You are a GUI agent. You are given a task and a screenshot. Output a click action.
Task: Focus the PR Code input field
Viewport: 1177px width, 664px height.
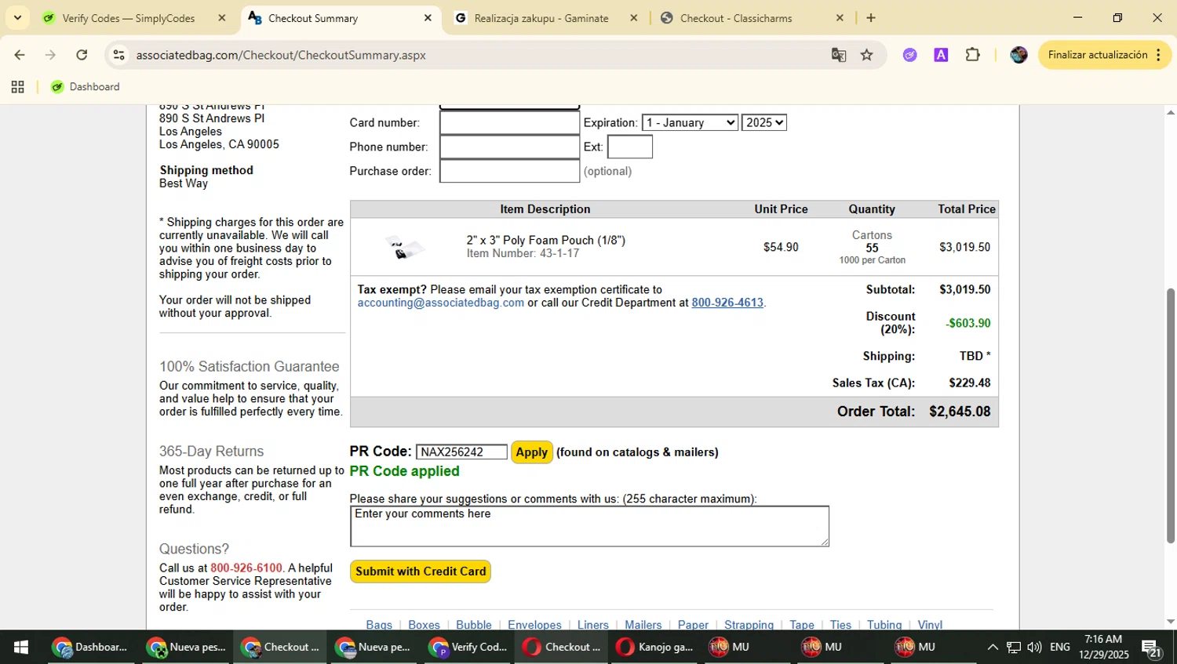[461, 452]
